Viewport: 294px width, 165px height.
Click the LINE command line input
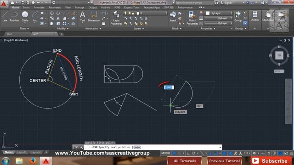[x=153, y=147]
